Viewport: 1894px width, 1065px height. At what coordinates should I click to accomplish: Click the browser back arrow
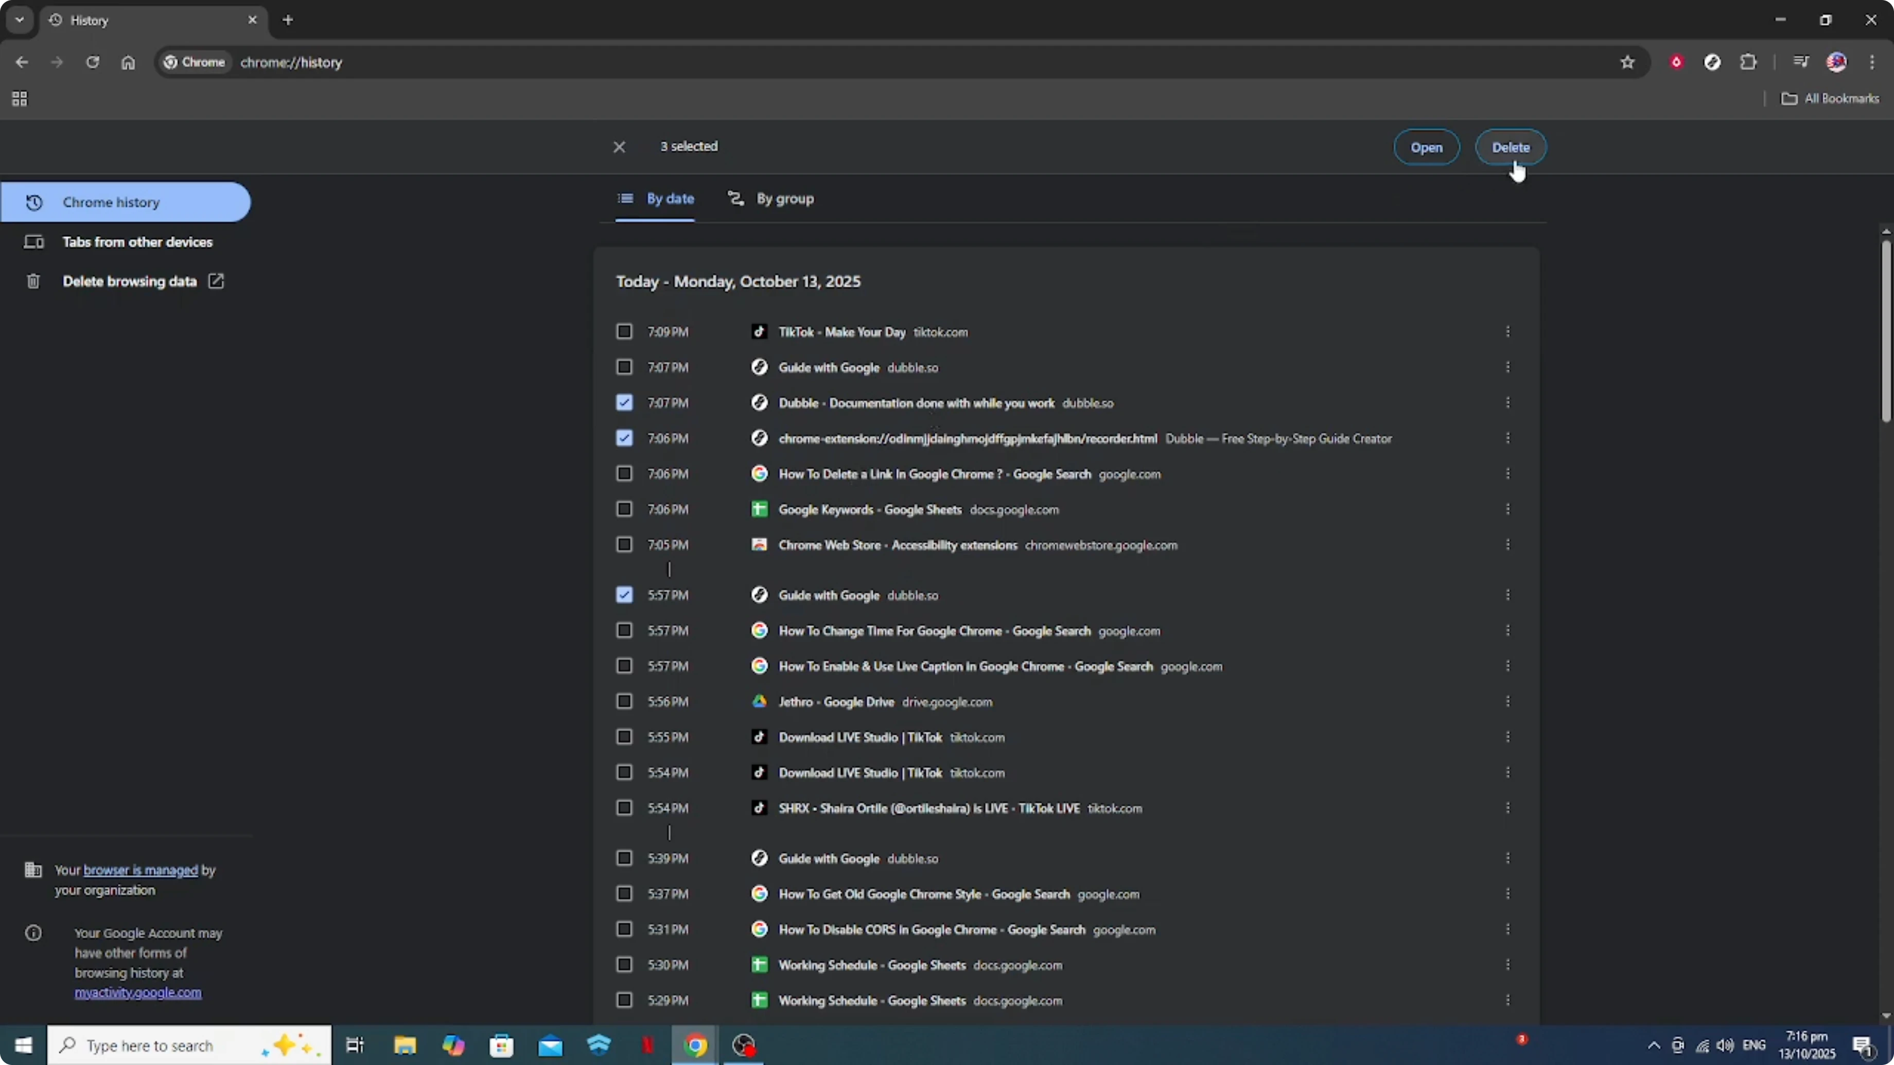22,62
